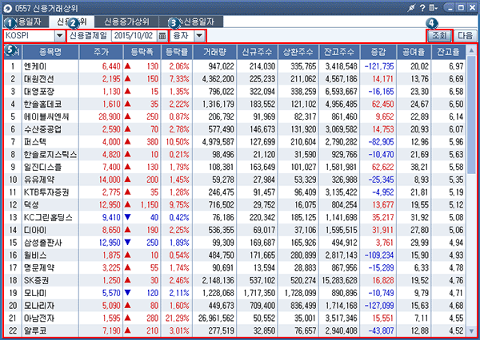Screen dimensions: 480x340
Task: Sort by the 등락폭 column header
Action: [x=142, y=52]
